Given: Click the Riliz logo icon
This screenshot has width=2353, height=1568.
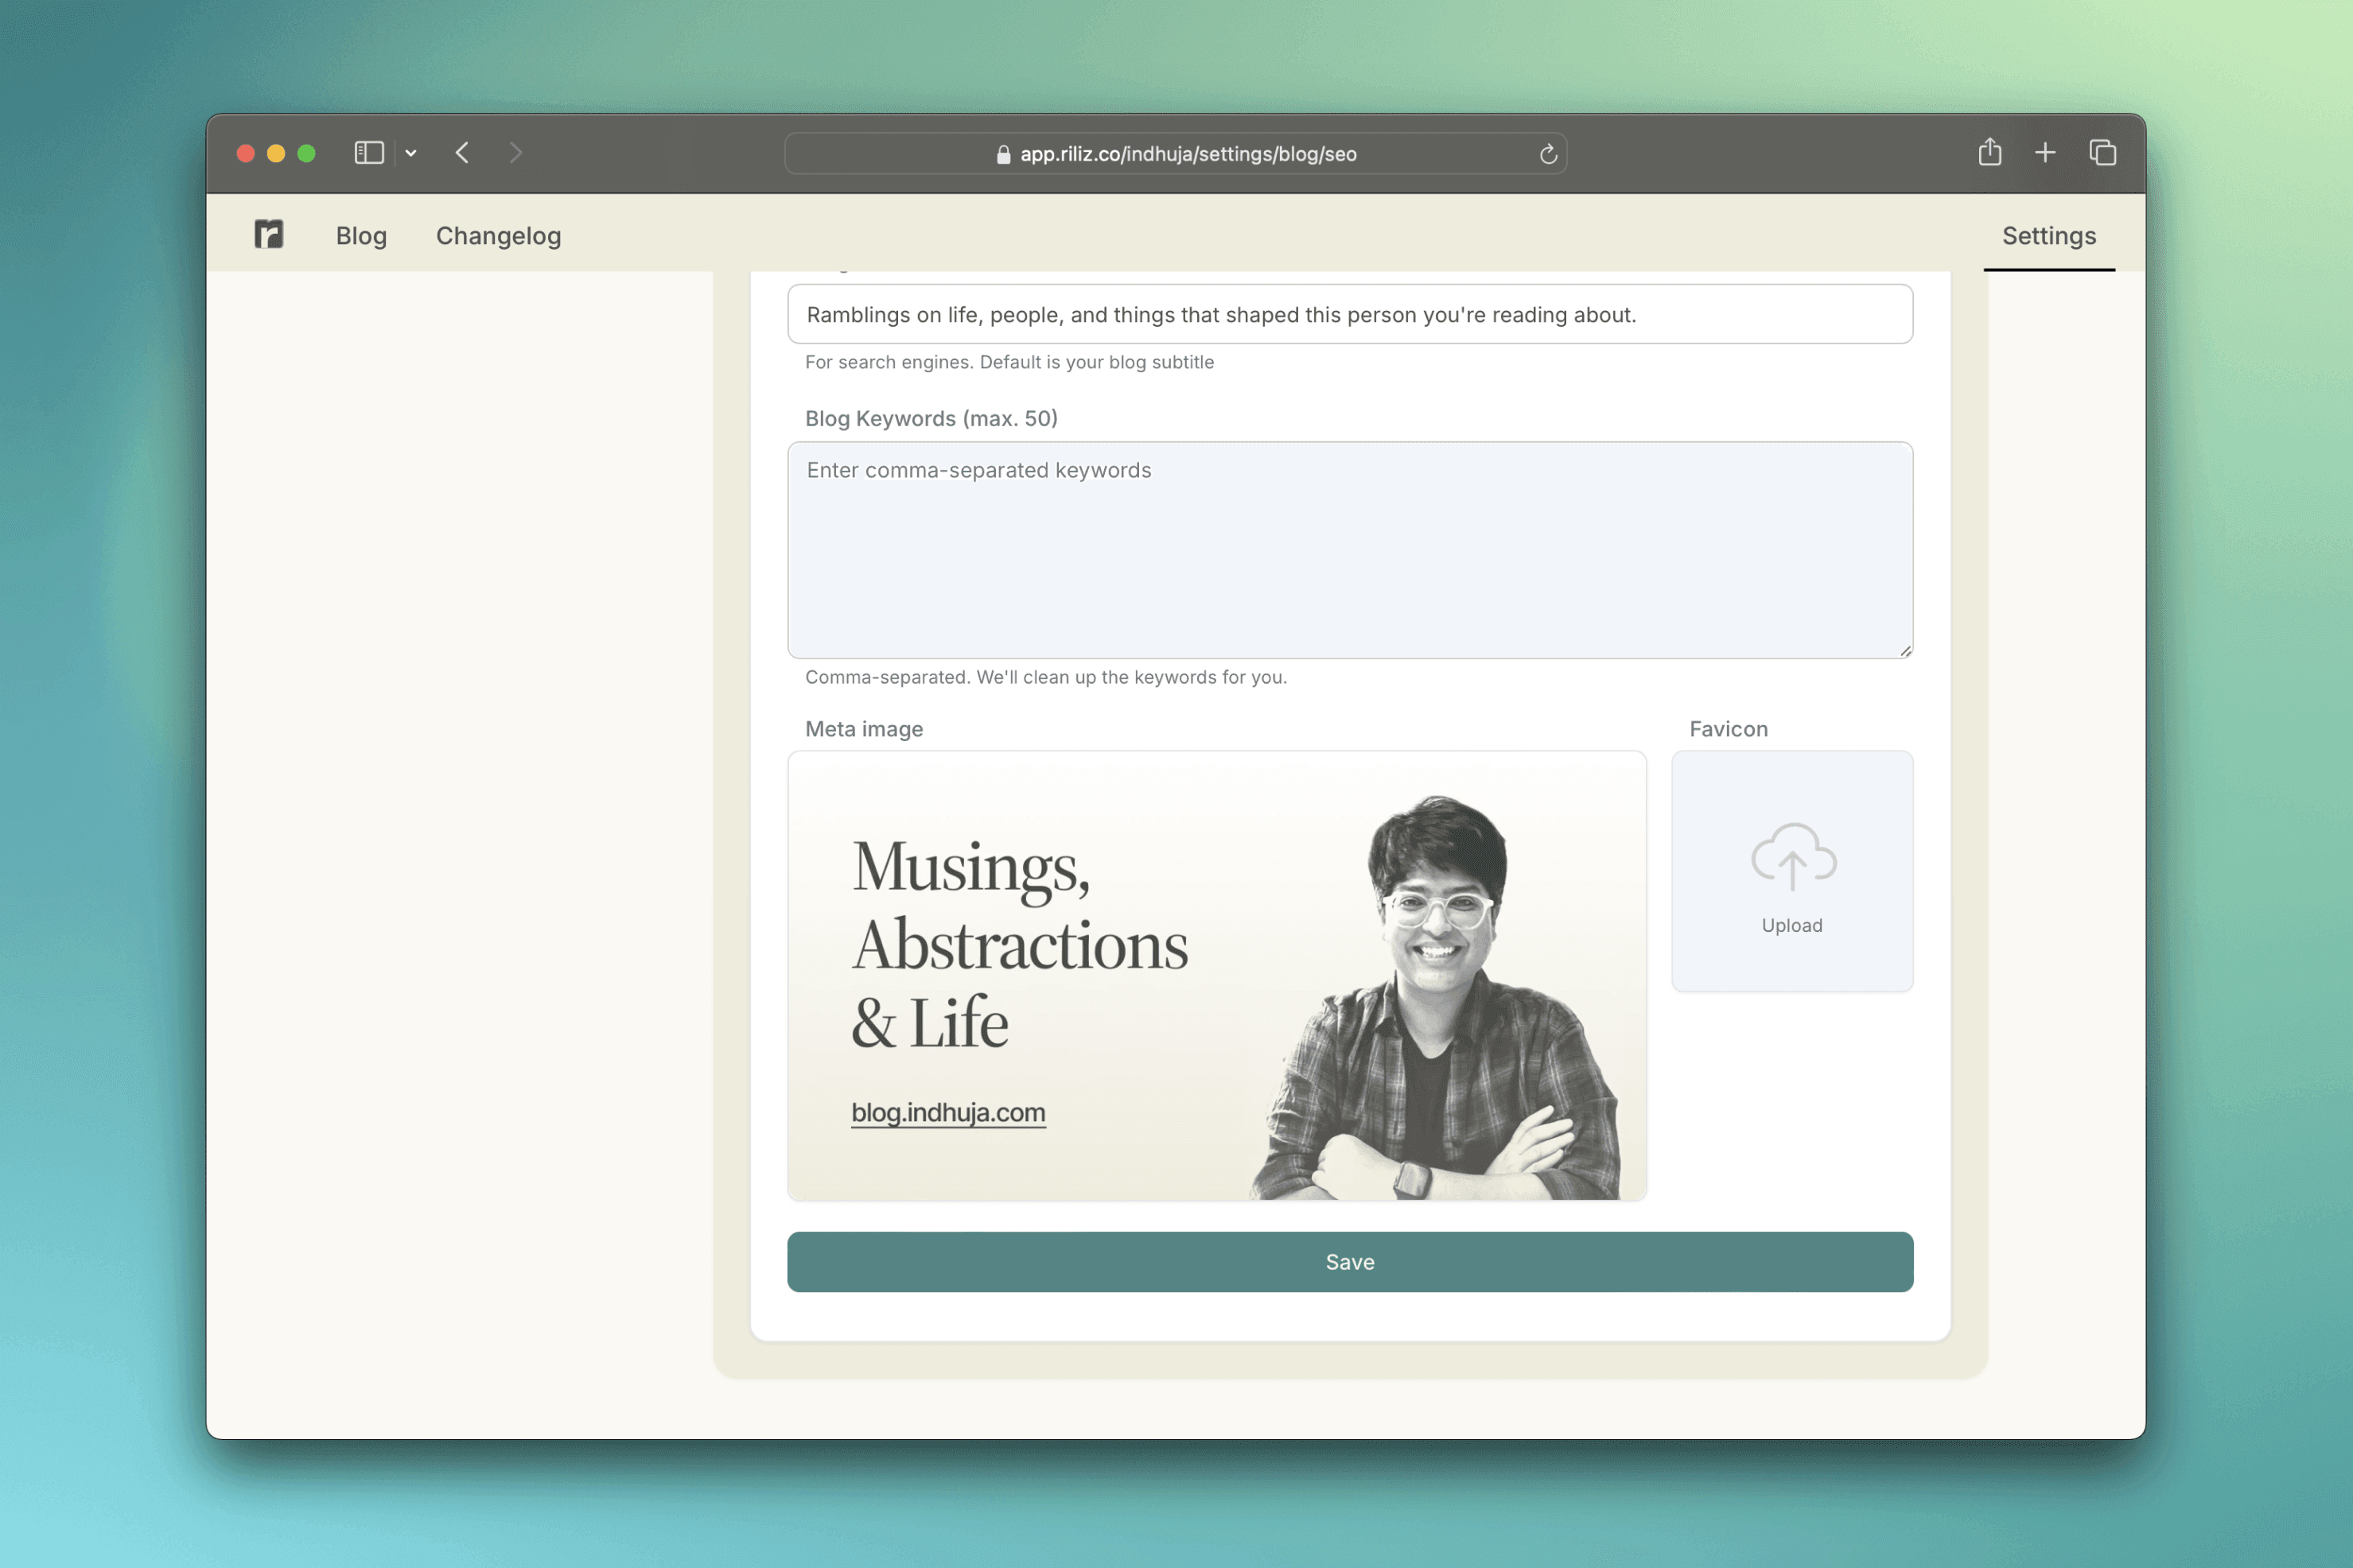Looking at the screenshot, I should (268, 234).
